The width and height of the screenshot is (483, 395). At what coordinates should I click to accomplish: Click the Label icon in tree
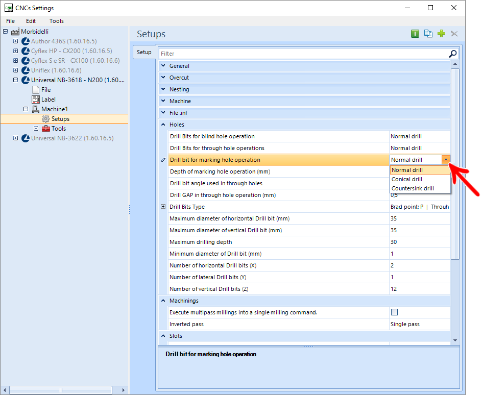[36, 100]
